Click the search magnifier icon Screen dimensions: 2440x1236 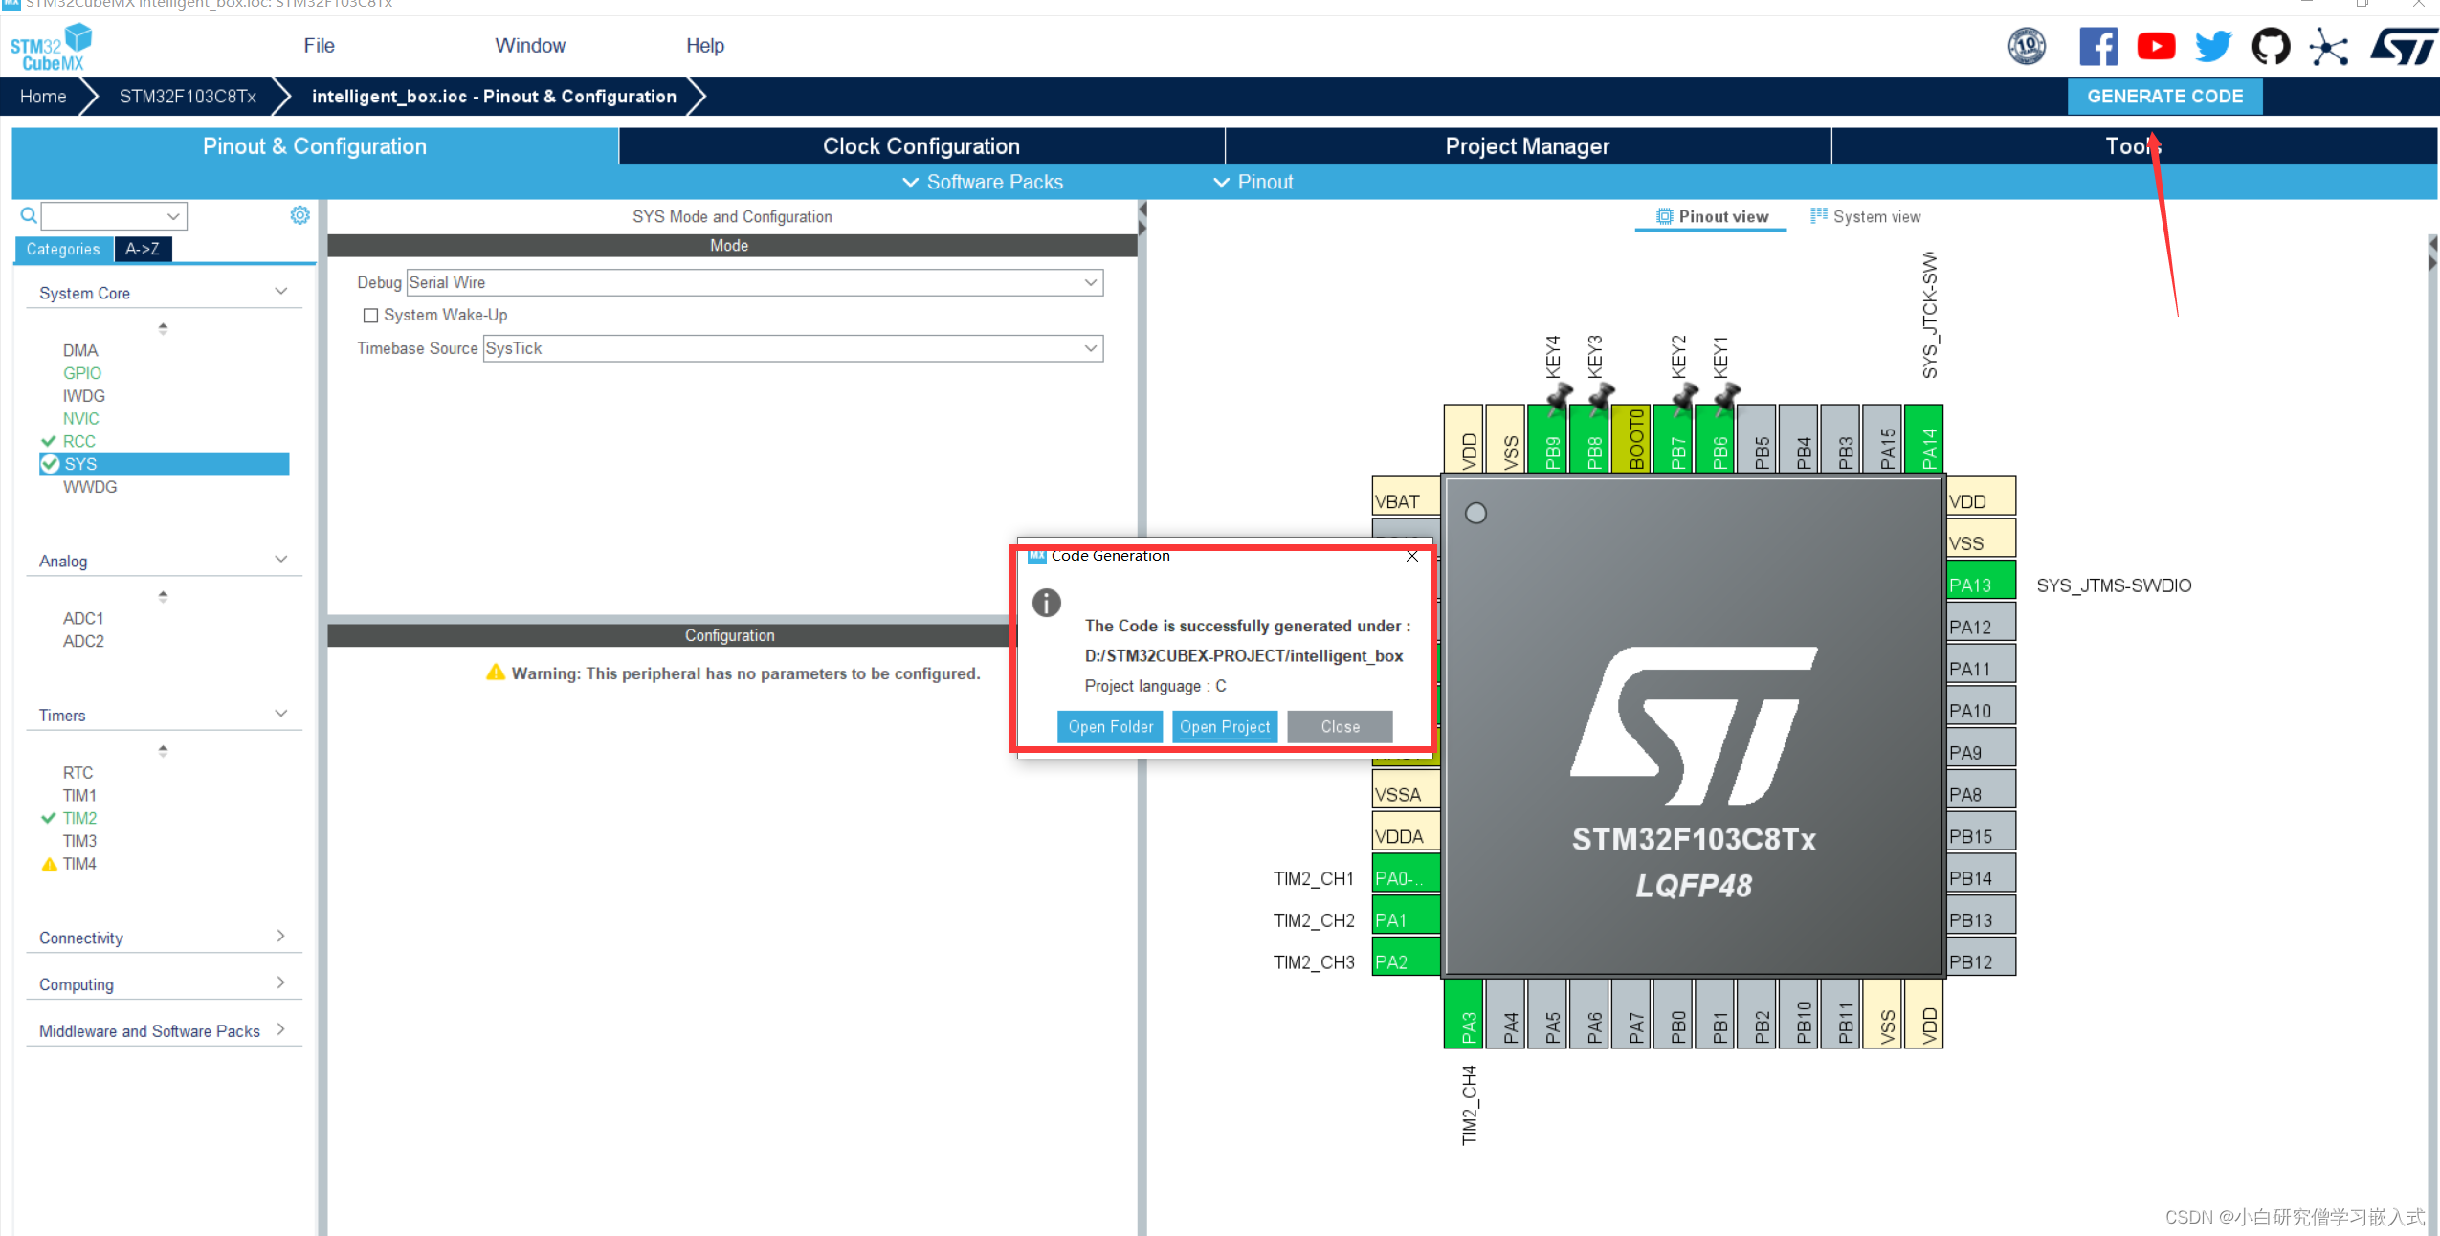(x=29, y=215)
